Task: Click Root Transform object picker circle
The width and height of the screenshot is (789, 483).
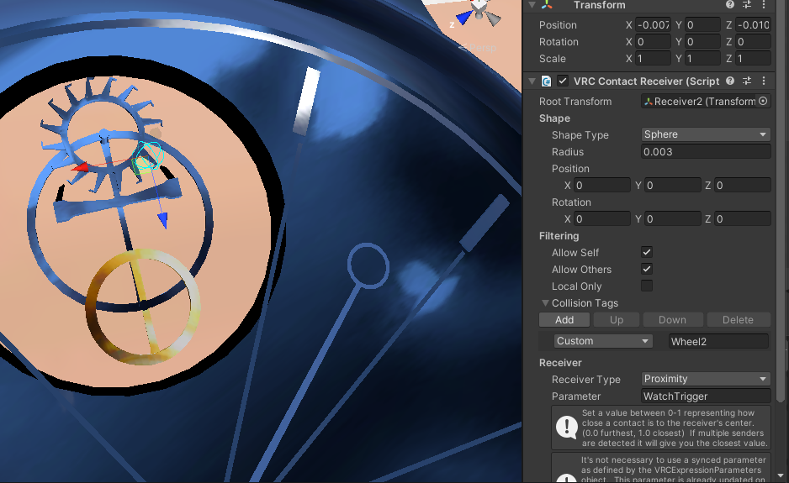Action: coord(763,102)
